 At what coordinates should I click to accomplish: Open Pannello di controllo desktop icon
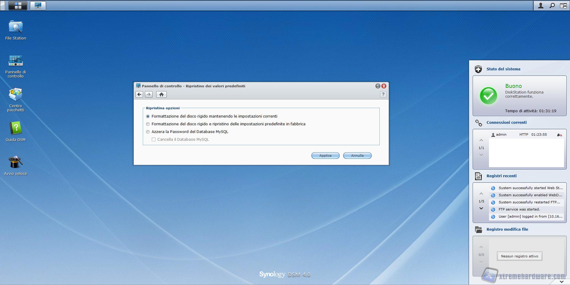point(15,61)
